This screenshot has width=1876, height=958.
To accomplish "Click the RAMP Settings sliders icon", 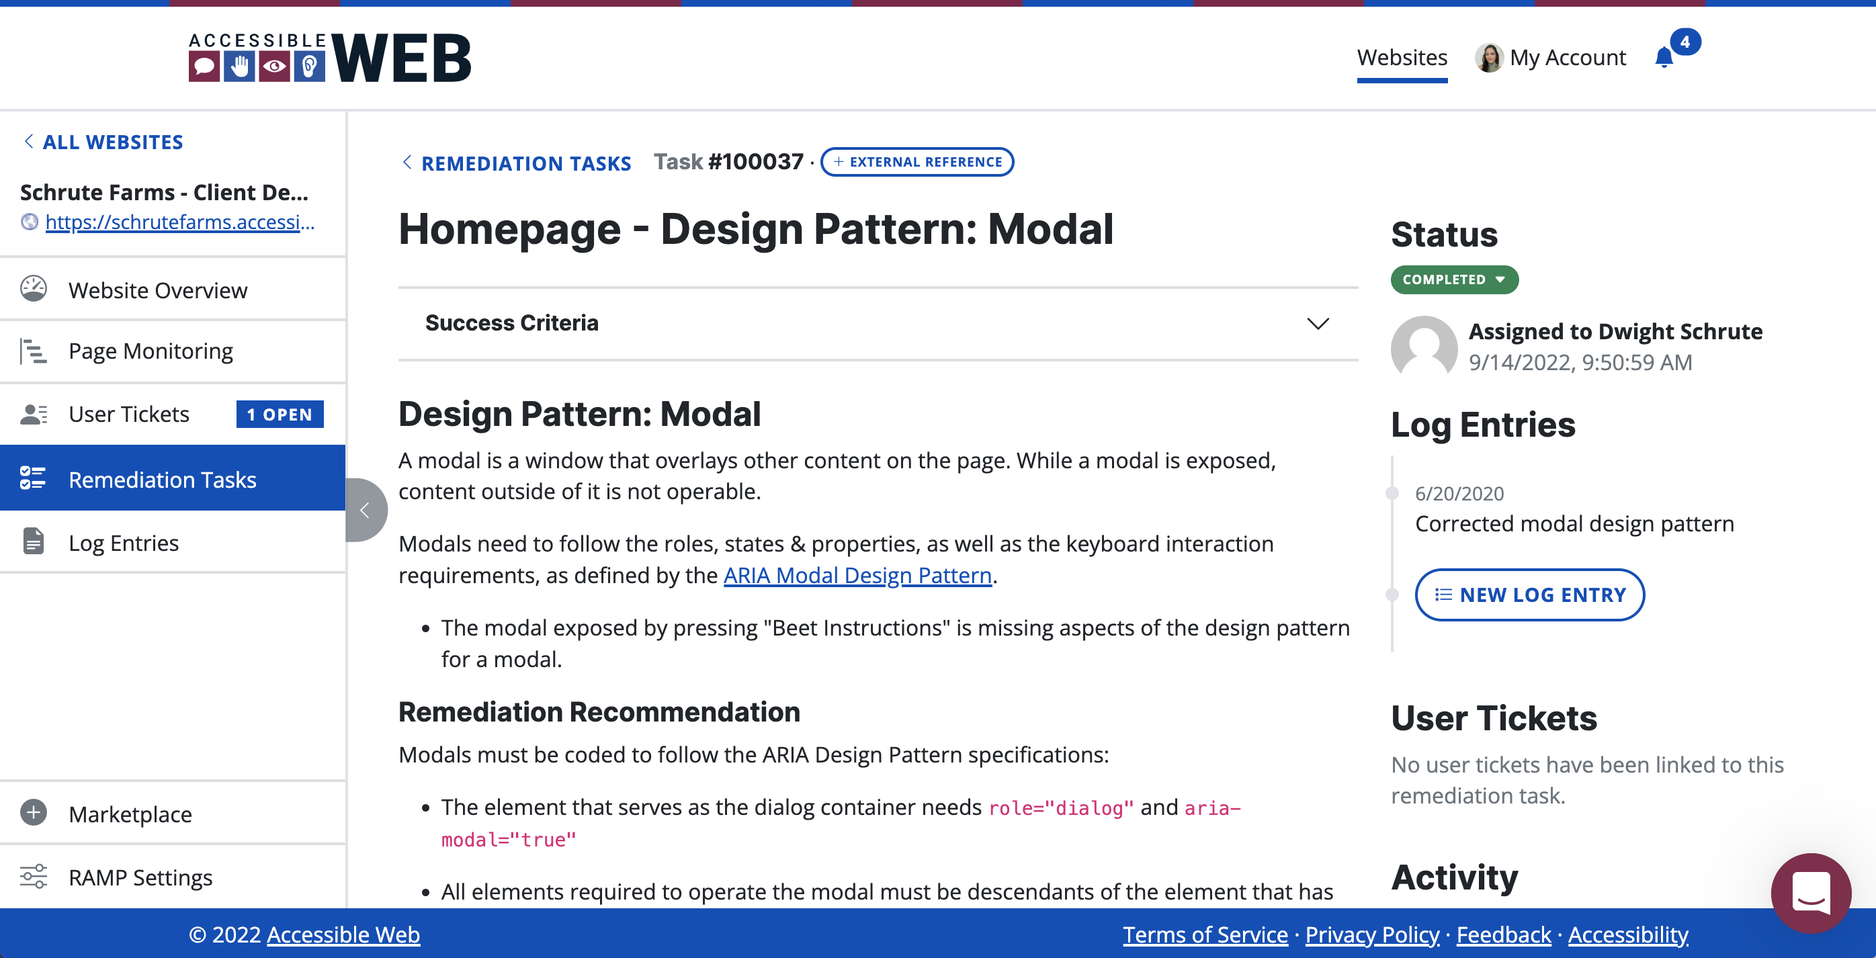I will pos(34,877).
